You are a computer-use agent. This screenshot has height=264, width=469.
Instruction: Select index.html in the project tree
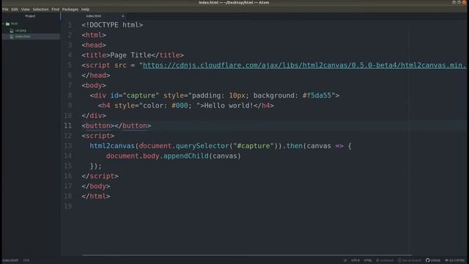(x=23, y=37)
